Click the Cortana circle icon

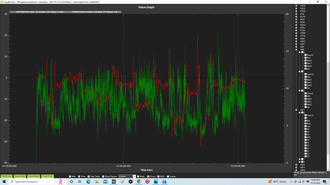point(72,182)
